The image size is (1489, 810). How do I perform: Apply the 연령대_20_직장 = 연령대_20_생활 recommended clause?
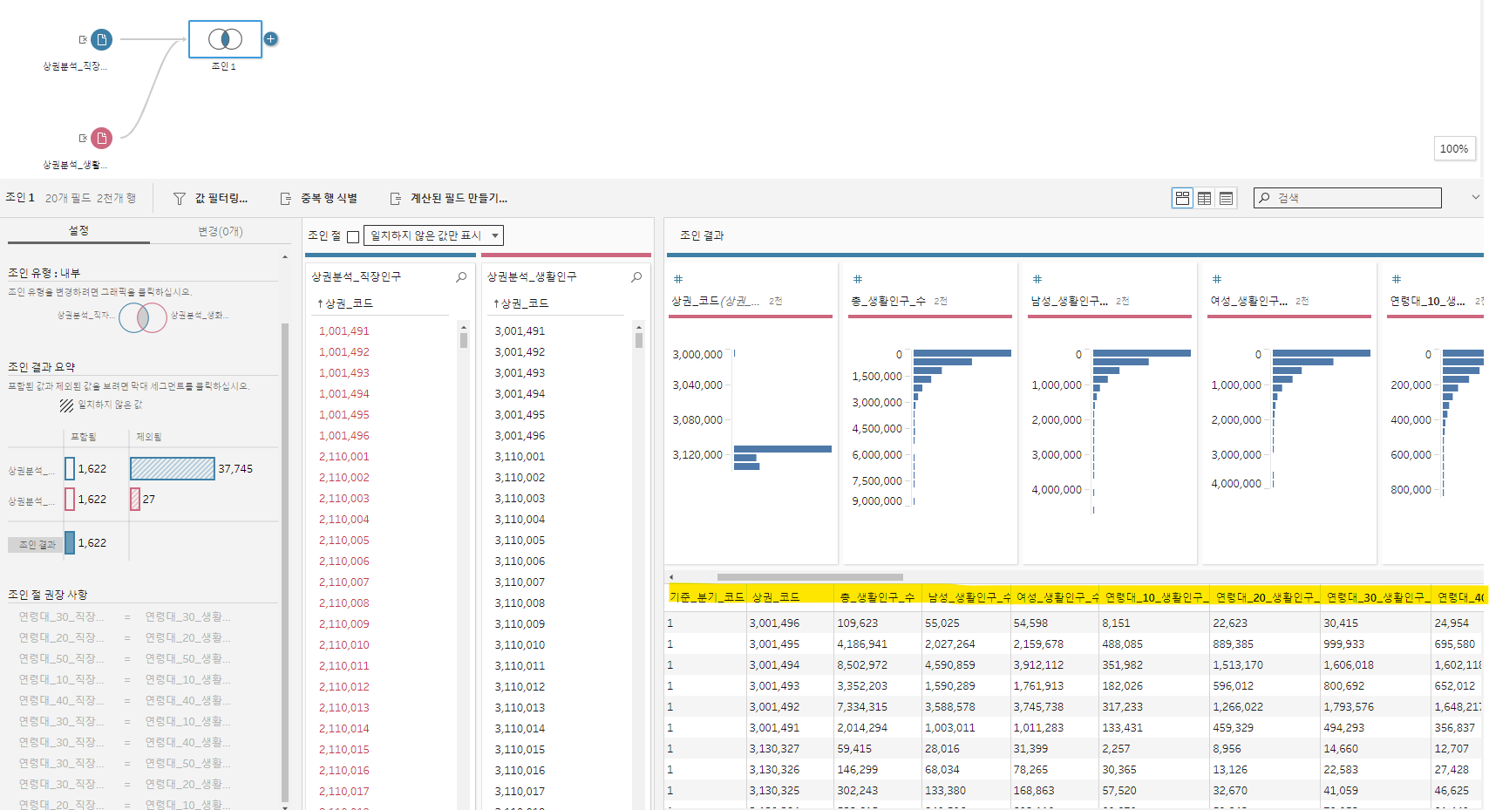(126, 638)
